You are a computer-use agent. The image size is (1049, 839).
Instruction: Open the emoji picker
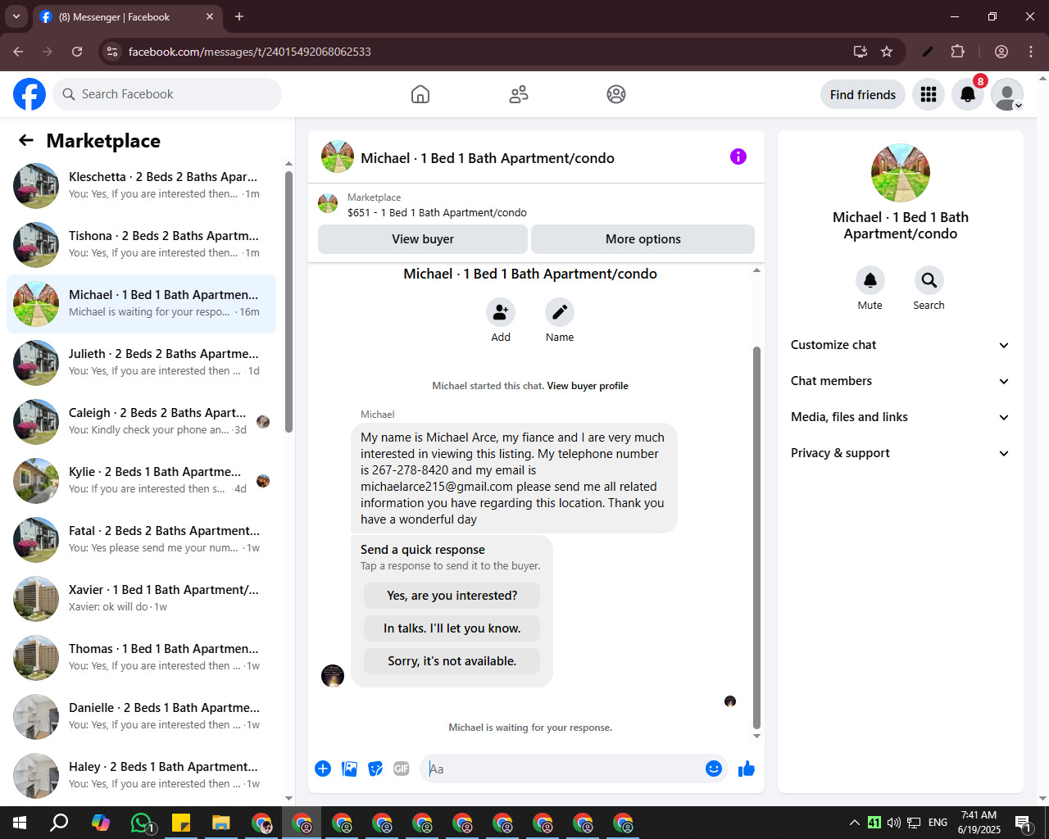[x=714, y=769]
